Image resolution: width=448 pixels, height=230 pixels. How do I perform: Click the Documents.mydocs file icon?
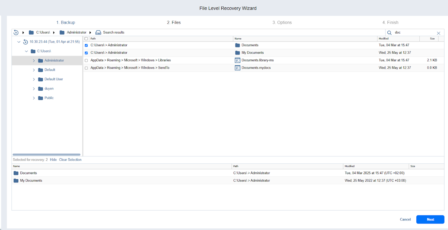click(237, 68)
